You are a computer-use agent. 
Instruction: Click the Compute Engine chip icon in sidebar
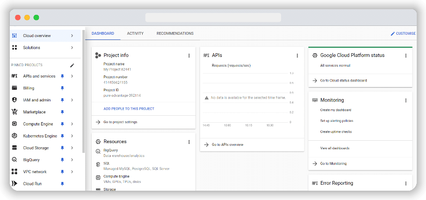(x=14, y=124)
